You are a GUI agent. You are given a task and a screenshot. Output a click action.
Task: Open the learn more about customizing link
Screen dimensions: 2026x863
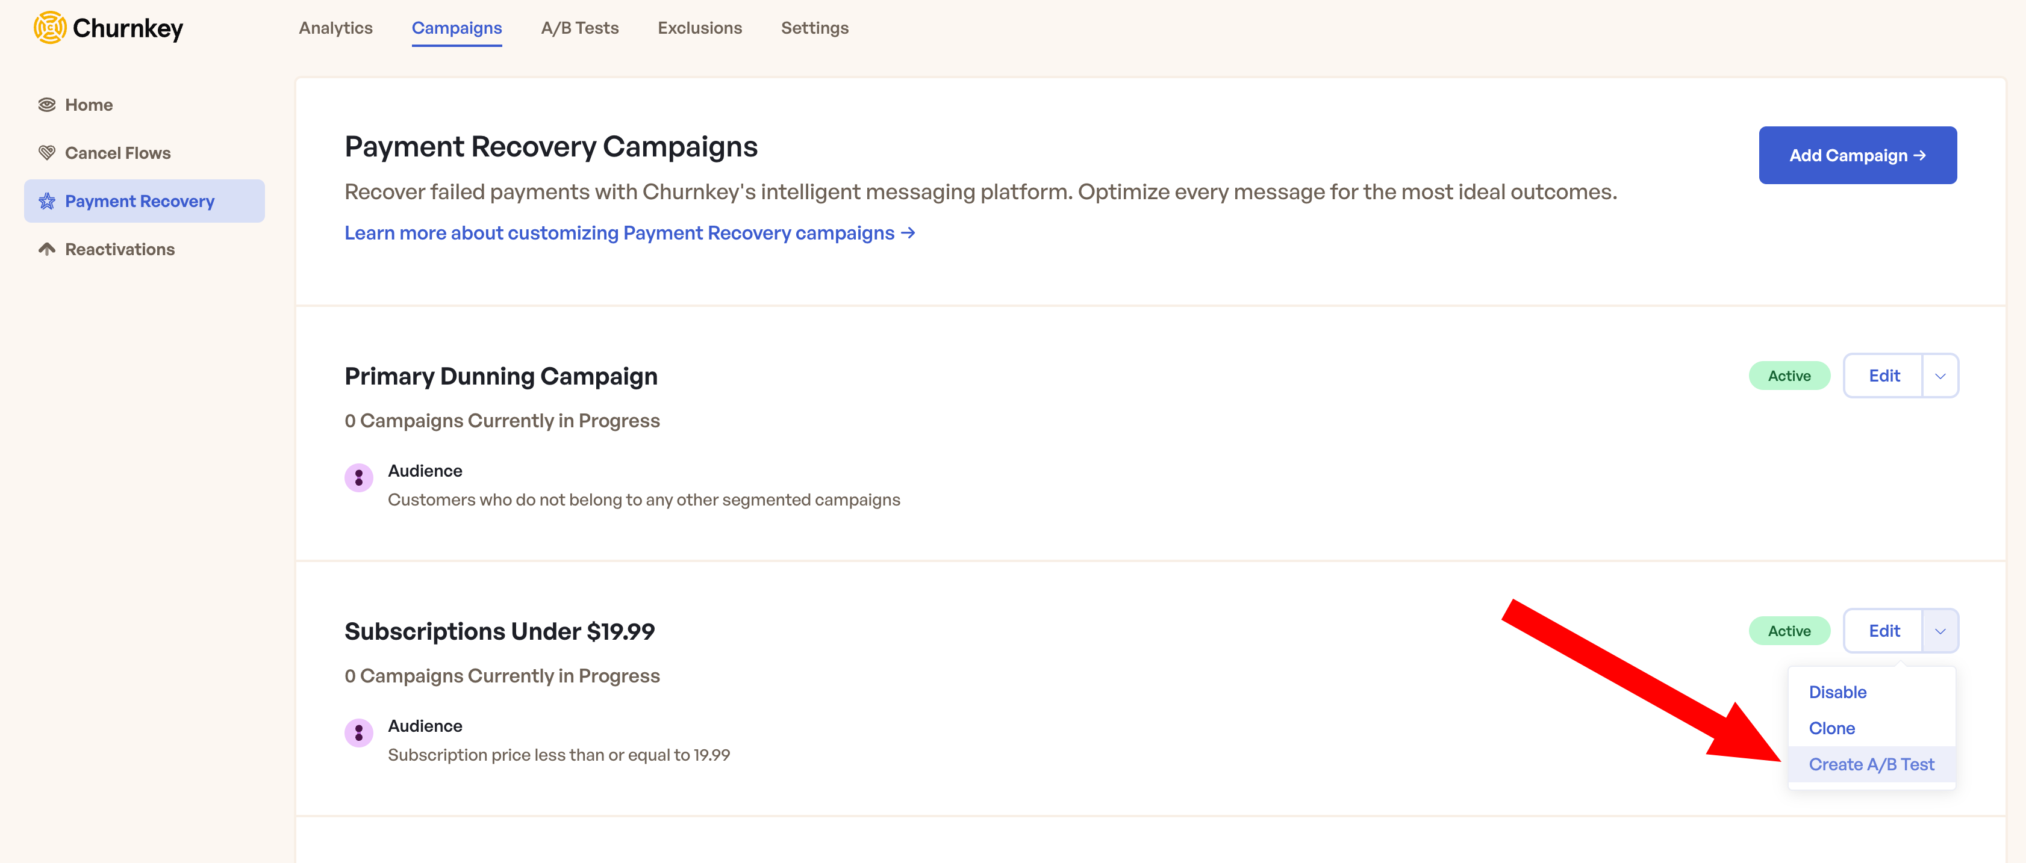coord(629,234)
